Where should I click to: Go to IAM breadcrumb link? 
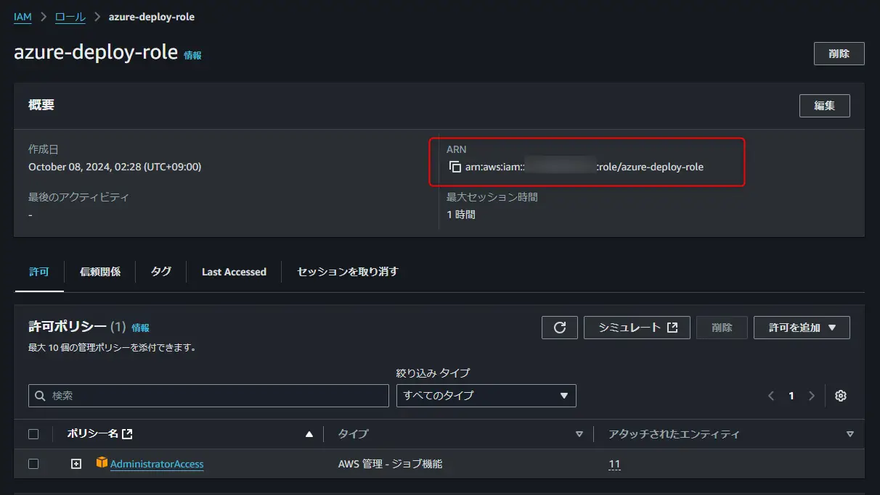click(x=23, y=17)
